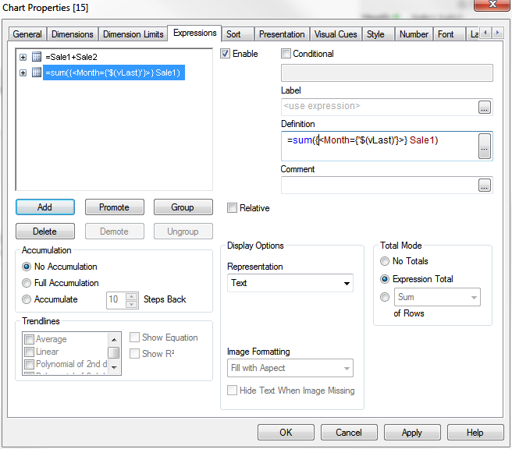Click the Apply button
512x449 pixels.
(x=412, y=433)
